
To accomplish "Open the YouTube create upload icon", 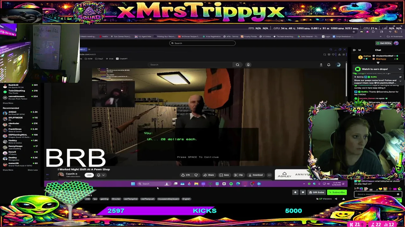I will (x=321, y=65).
